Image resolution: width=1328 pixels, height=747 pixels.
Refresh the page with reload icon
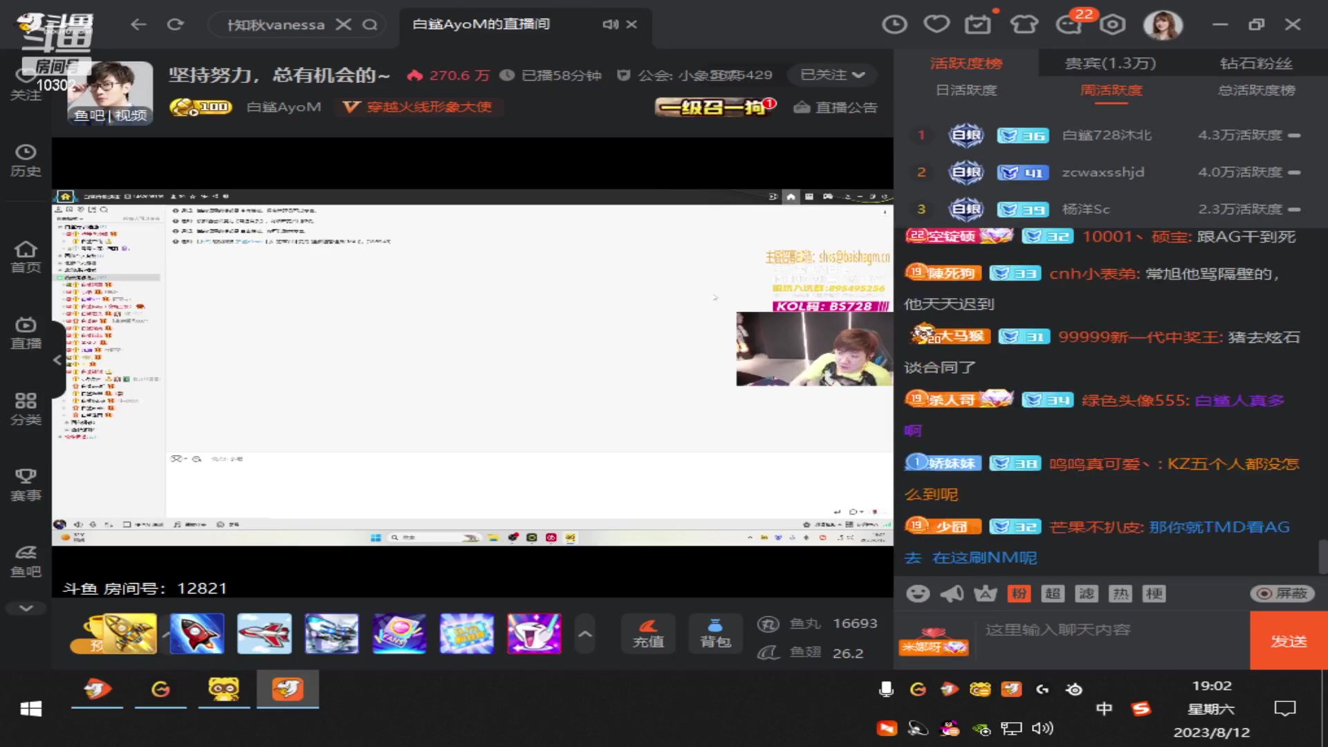[176, 25]
